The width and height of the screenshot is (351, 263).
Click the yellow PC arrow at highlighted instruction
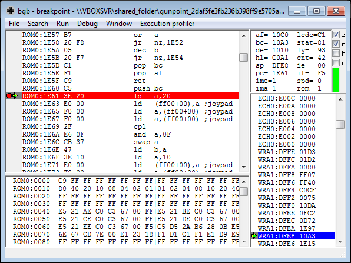click(x=15, y=96)
